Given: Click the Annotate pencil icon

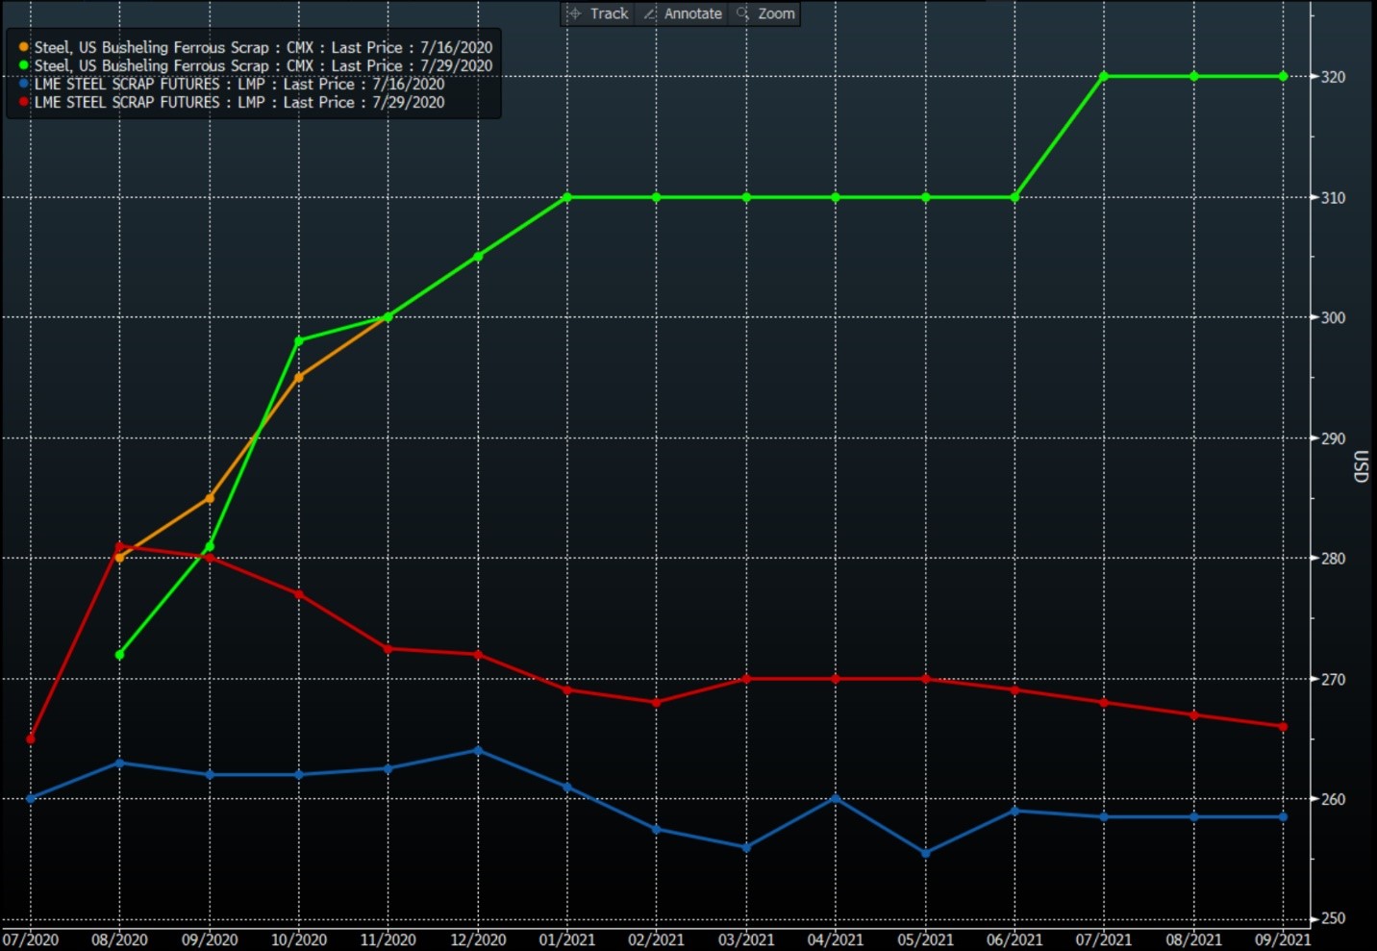Looking at the screenshot, I should 650,13.
